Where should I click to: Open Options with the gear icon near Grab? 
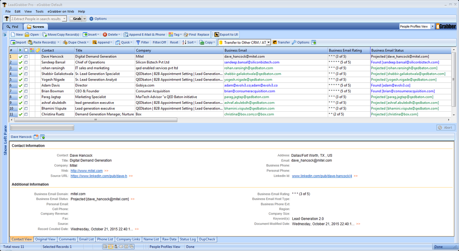click(98, 19)
